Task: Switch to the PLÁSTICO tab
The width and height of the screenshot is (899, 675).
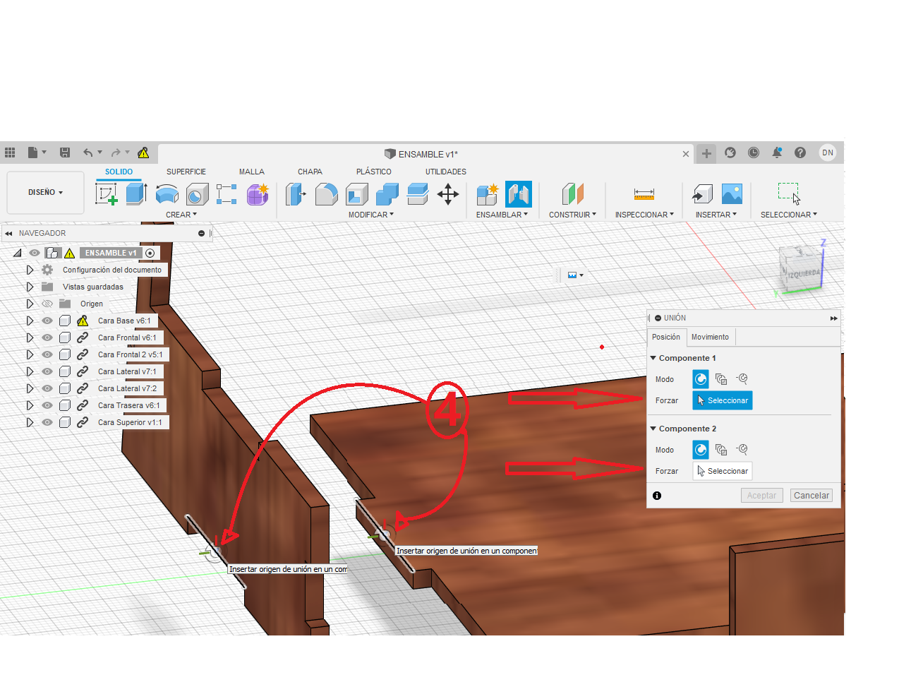Action: [x=373, y=172]
